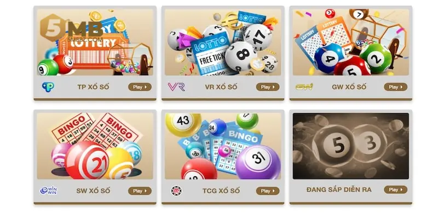Open TCG Xổ Số blue bingo thumbnail
This screenshot has height=219, width=438.
pyautogui.click(x=223, y=146)
